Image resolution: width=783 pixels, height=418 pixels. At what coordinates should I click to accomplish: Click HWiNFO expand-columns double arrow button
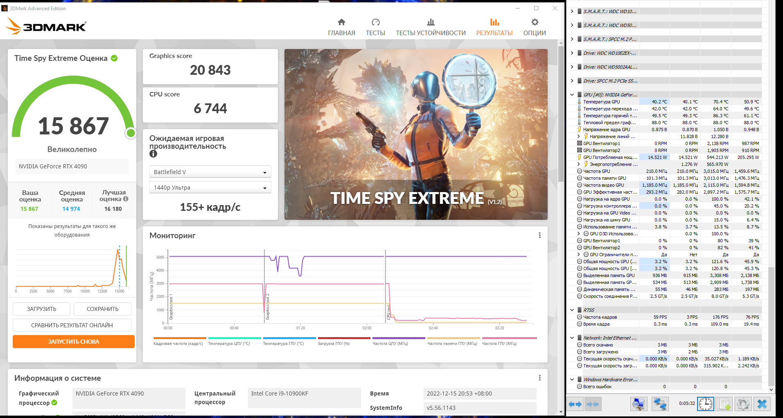(x=575, y=404)
